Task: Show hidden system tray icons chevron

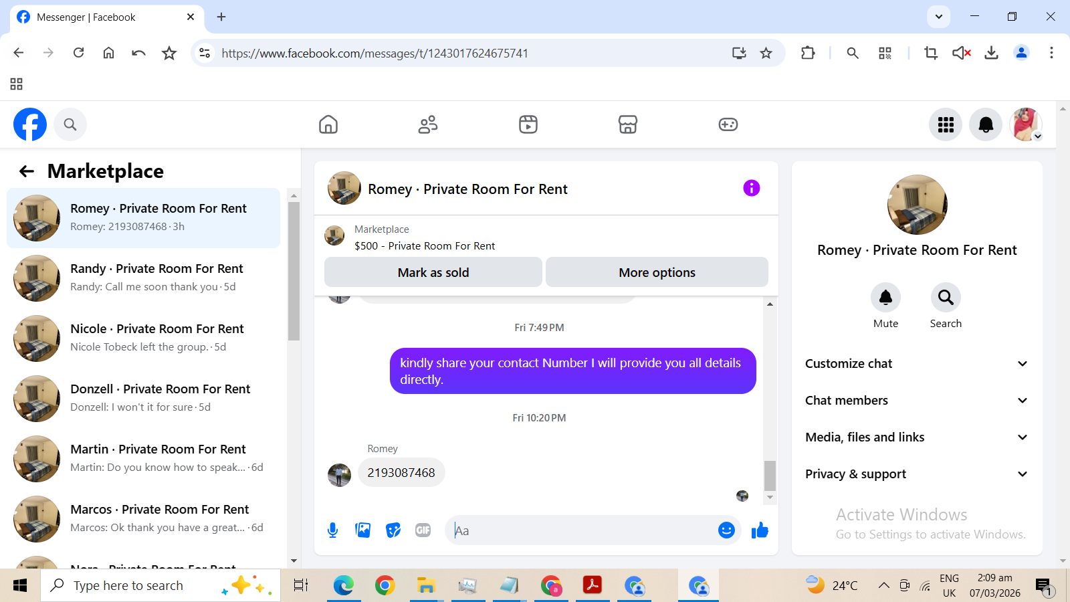Action: (883, 586)
